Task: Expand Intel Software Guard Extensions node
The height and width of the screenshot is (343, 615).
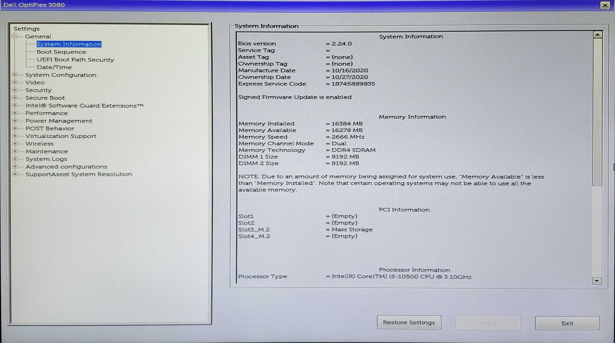Action: point(15,105)
